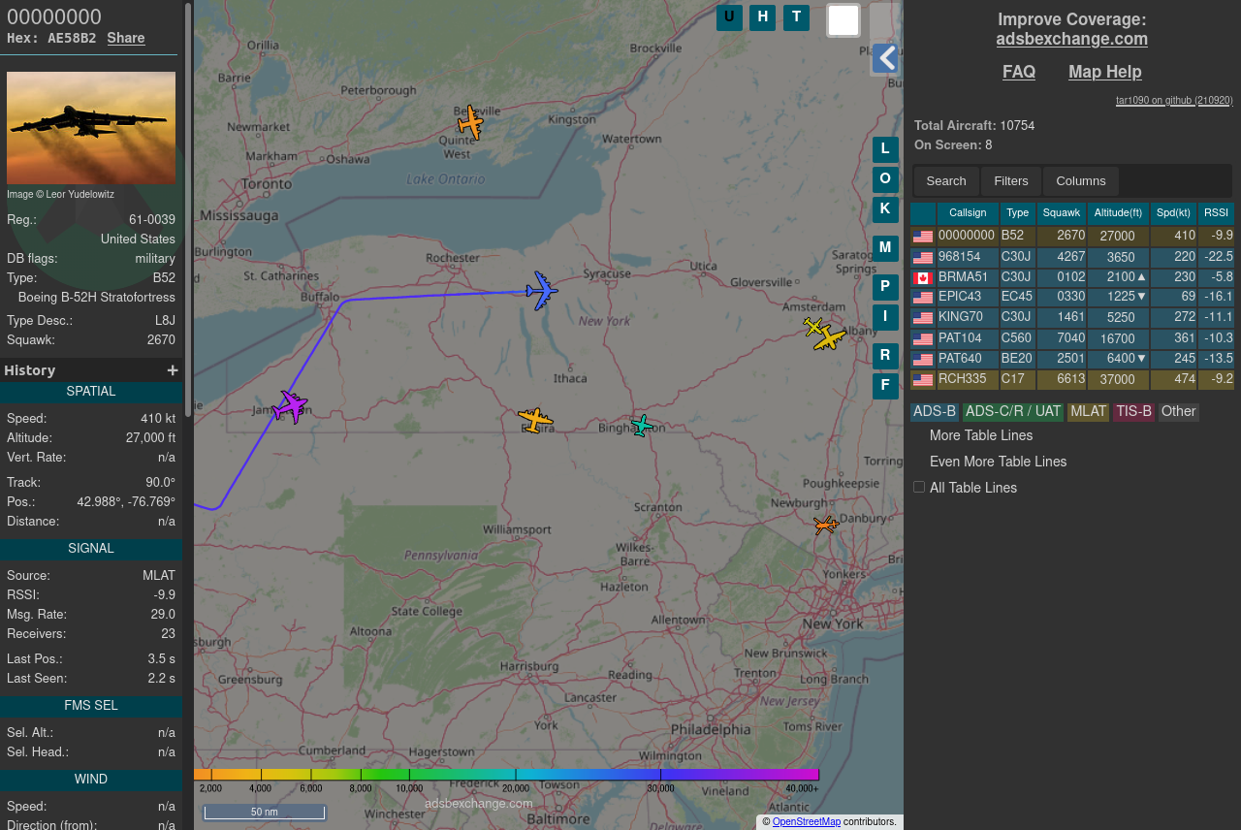The height and width of the screenshot is (830, 1241).
Task: Sort table by Squawk column header
Action: pyautogui.click(x=1062, y=213)
